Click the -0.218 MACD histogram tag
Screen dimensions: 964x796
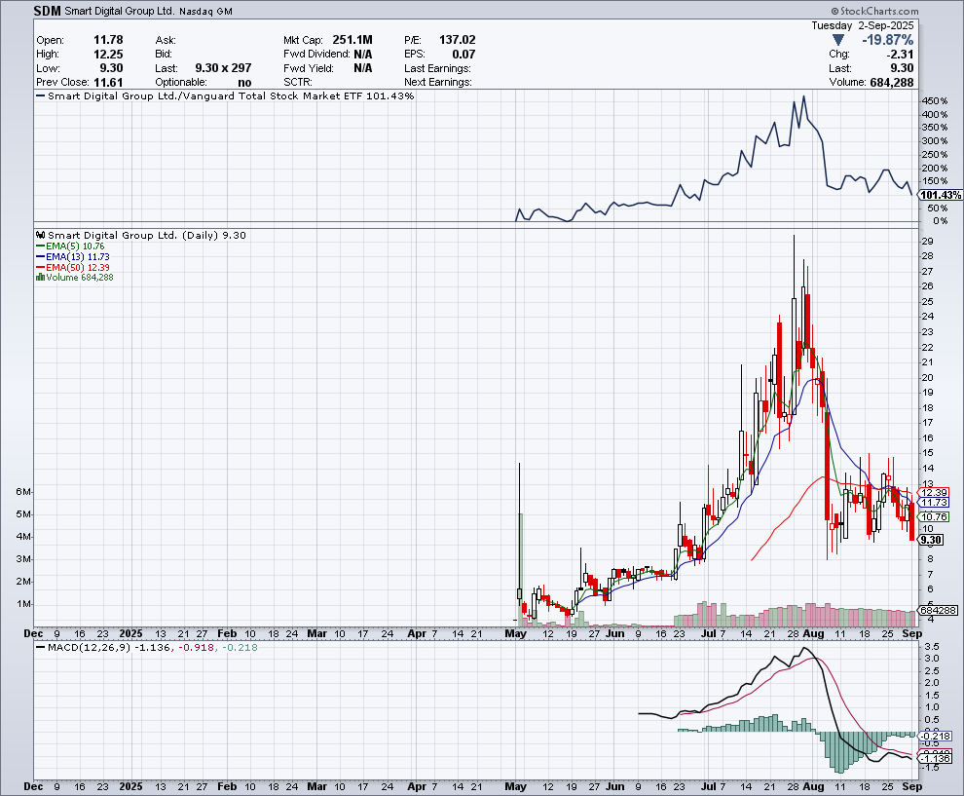(936, 737)
